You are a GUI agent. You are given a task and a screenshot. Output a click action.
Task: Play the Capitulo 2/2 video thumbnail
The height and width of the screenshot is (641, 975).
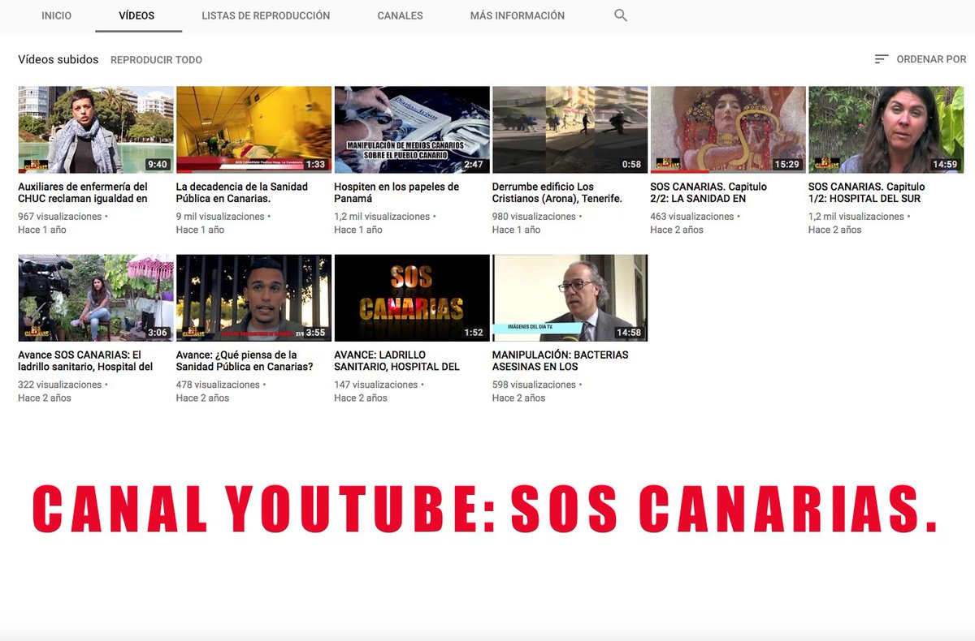pyautogui.click(x=728, y=130)
